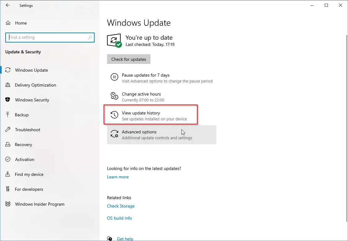Click the Get help chat icon

[x=109, y=239]
